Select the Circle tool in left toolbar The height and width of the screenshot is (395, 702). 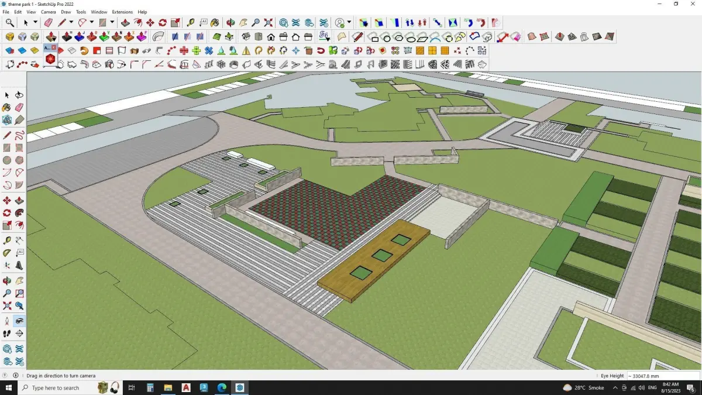(x=7, y=160)
